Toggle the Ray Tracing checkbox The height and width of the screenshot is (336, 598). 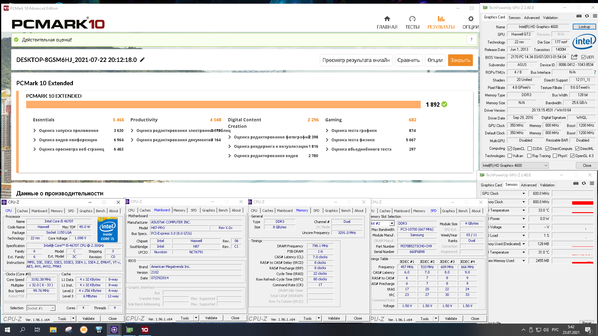point(529,156)
